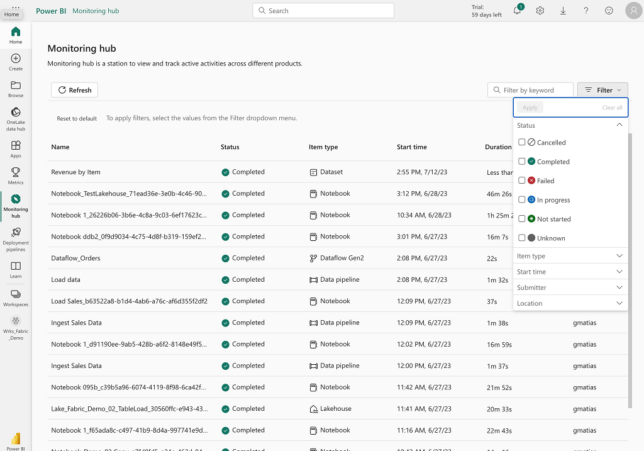Viewport: 644px width, 451px height.
Task: Open the Dataflow_Orders activity
Action: (x=75, y=259)
